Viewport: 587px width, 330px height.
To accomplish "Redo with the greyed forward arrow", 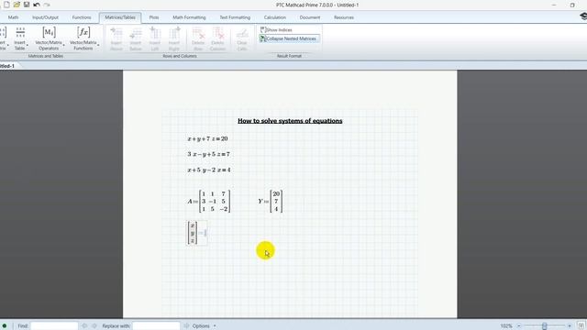I will 47,5.
